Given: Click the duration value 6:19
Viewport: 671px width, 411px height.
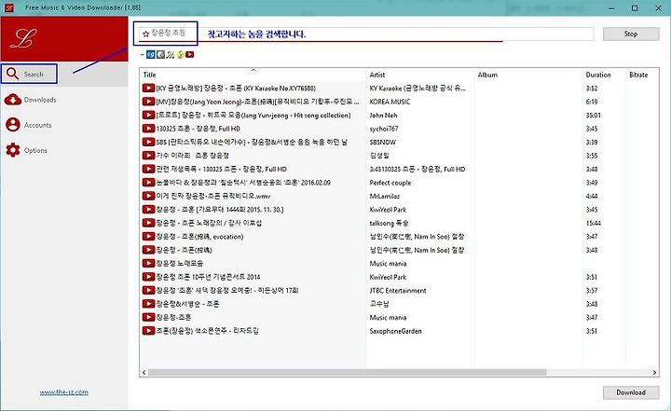Looking at the screenshot, I should pyautogui.click(x=592, y=102).
